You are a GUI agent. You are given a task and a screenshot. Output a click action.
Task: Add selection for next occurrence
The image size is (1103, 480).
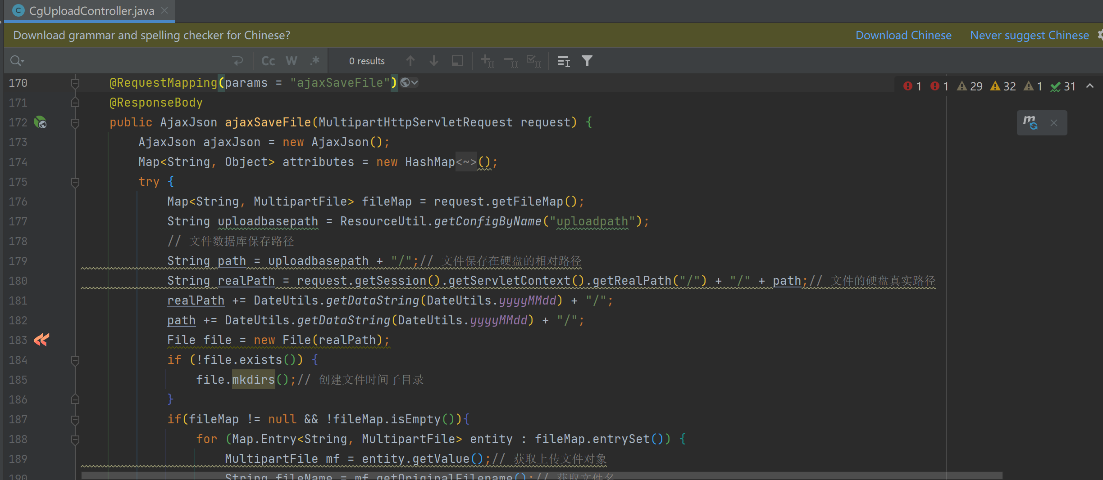coord(488,61)
